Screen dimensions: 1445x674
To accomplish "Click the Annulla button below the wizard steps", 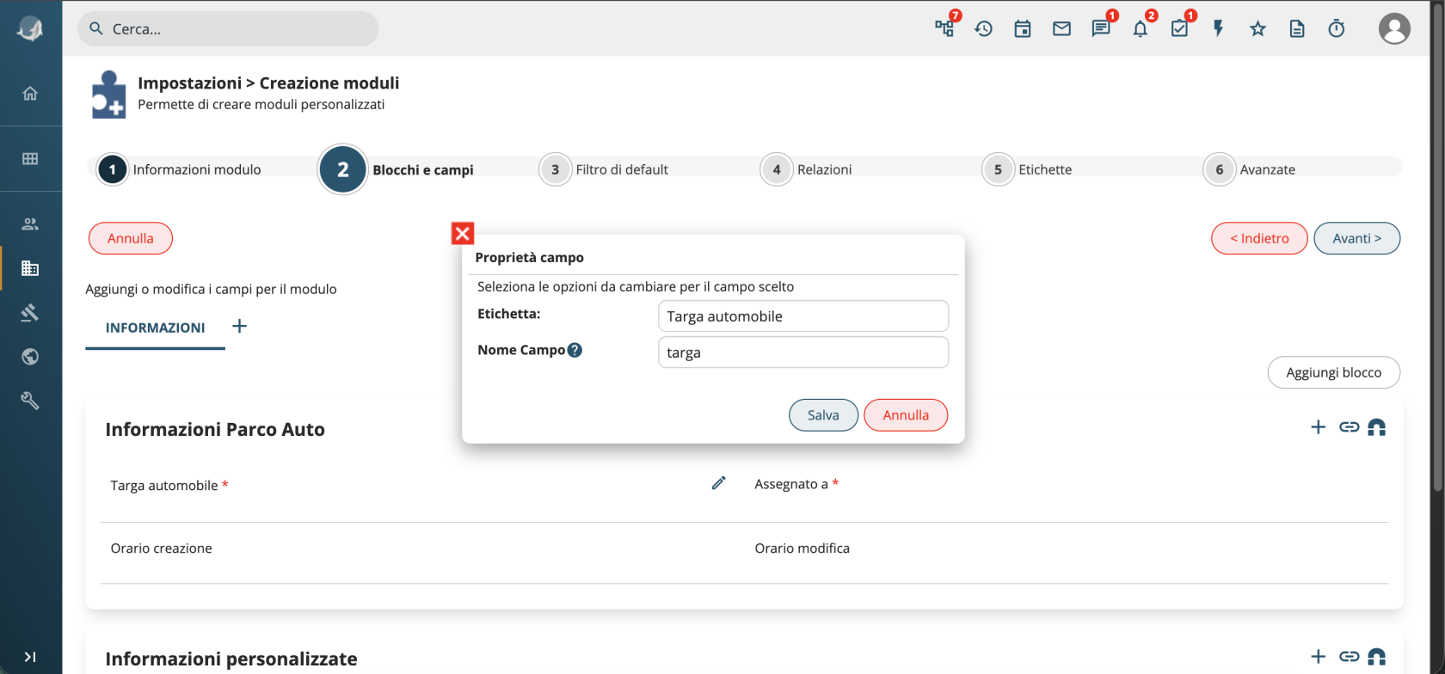I will point(131,238).
